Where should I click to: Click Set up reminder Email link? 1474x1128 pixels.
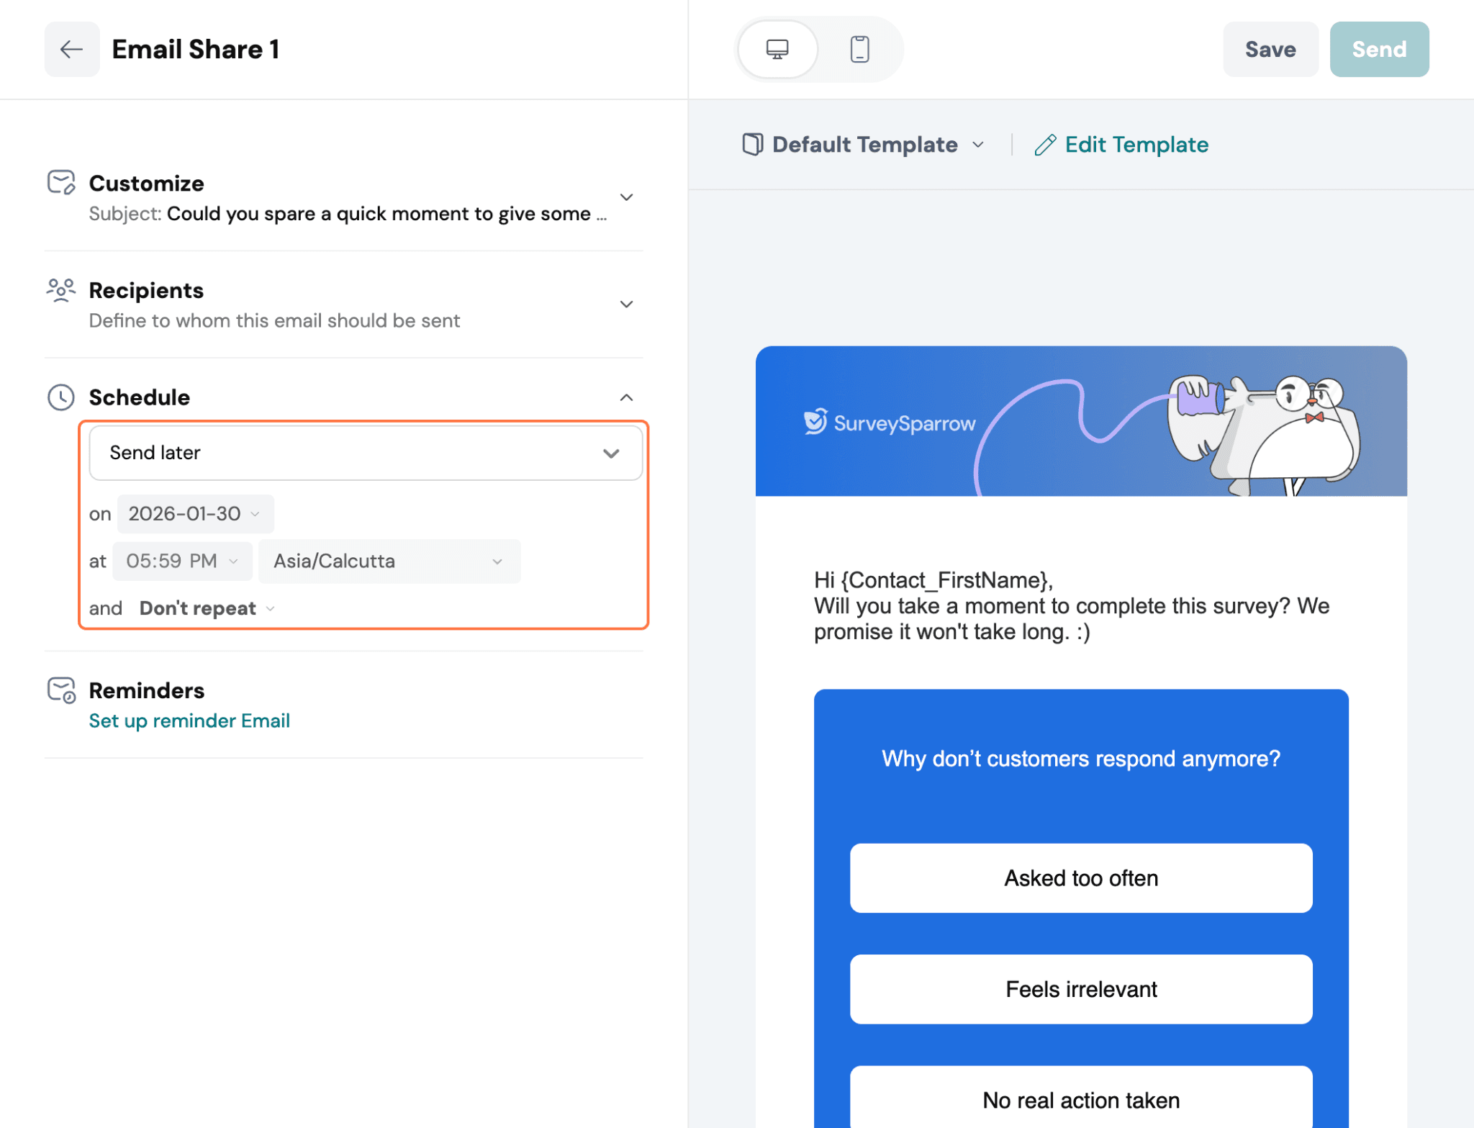coord(189,721)
